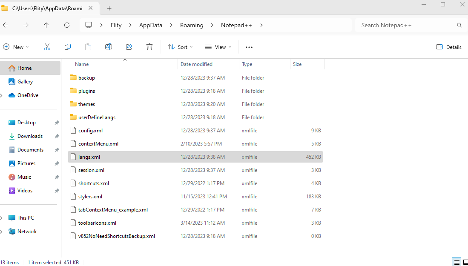468x266 pixels.
Task: Expand chevron after Notepad++ in address bar
Action: coord(261,26)
